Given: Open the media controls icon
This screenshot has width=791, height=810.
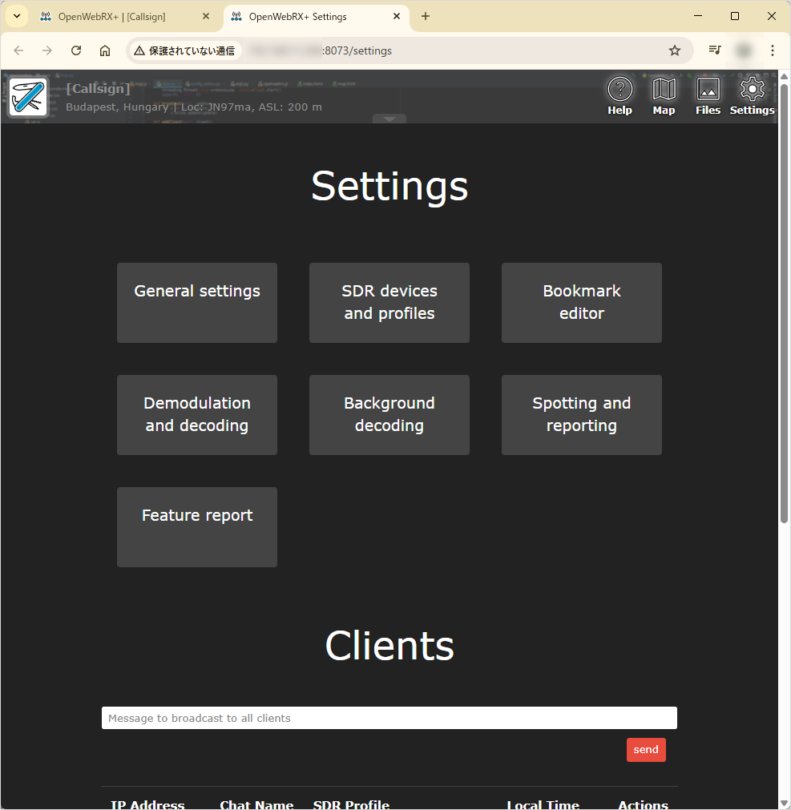Looking at the screenshot, I should tap(713, 50).
